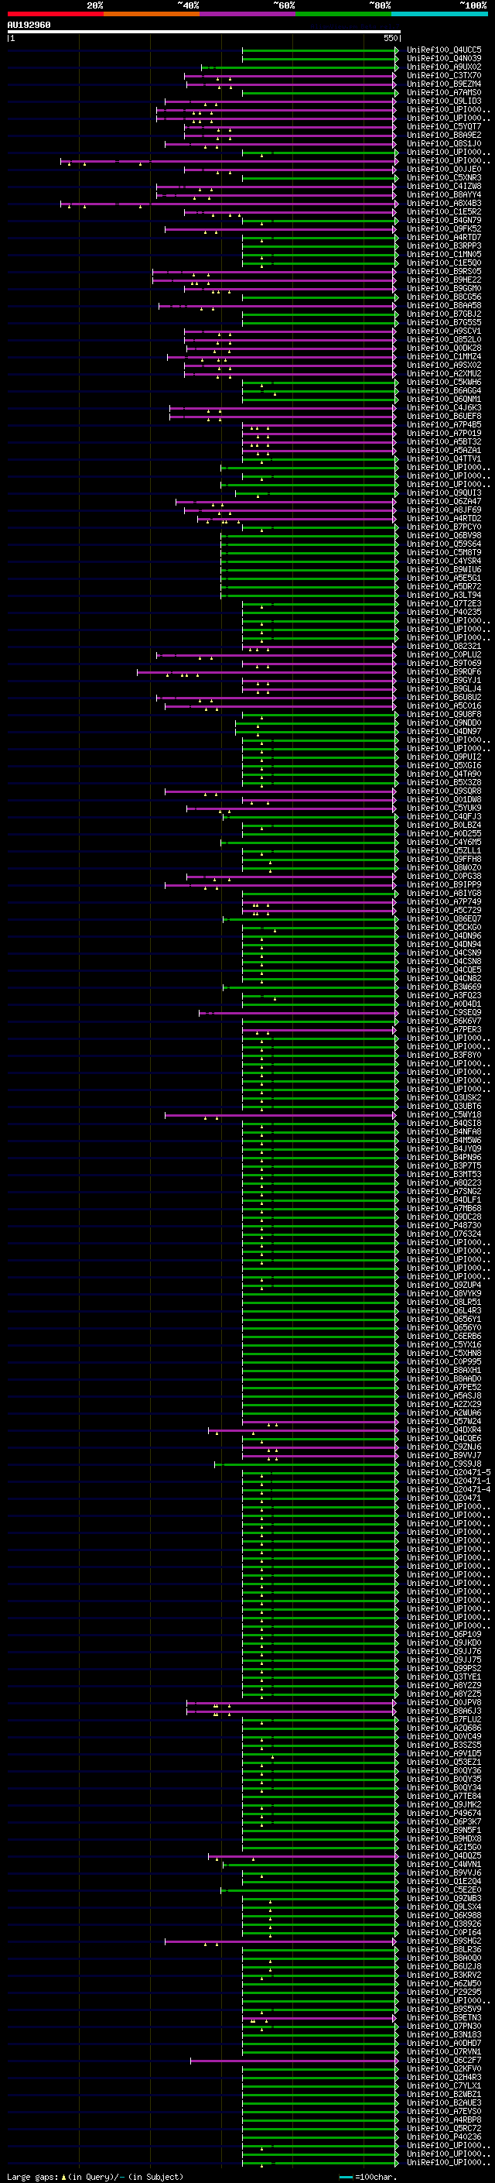Select hit label UniRef100_P29295

point(443,1993)
